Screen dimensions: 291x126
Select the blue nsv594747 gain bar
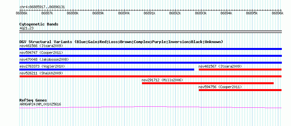click(150, 56)
